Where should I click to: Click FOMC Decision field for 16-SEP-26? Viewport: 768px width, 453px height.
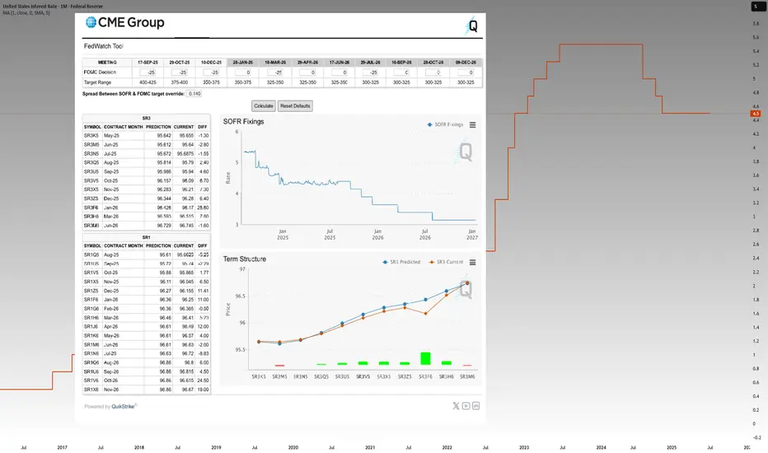point(401,72)
